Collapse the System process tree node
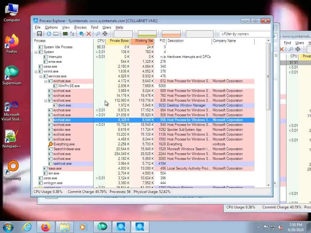 pyautogui.click(x=36, y=52)
